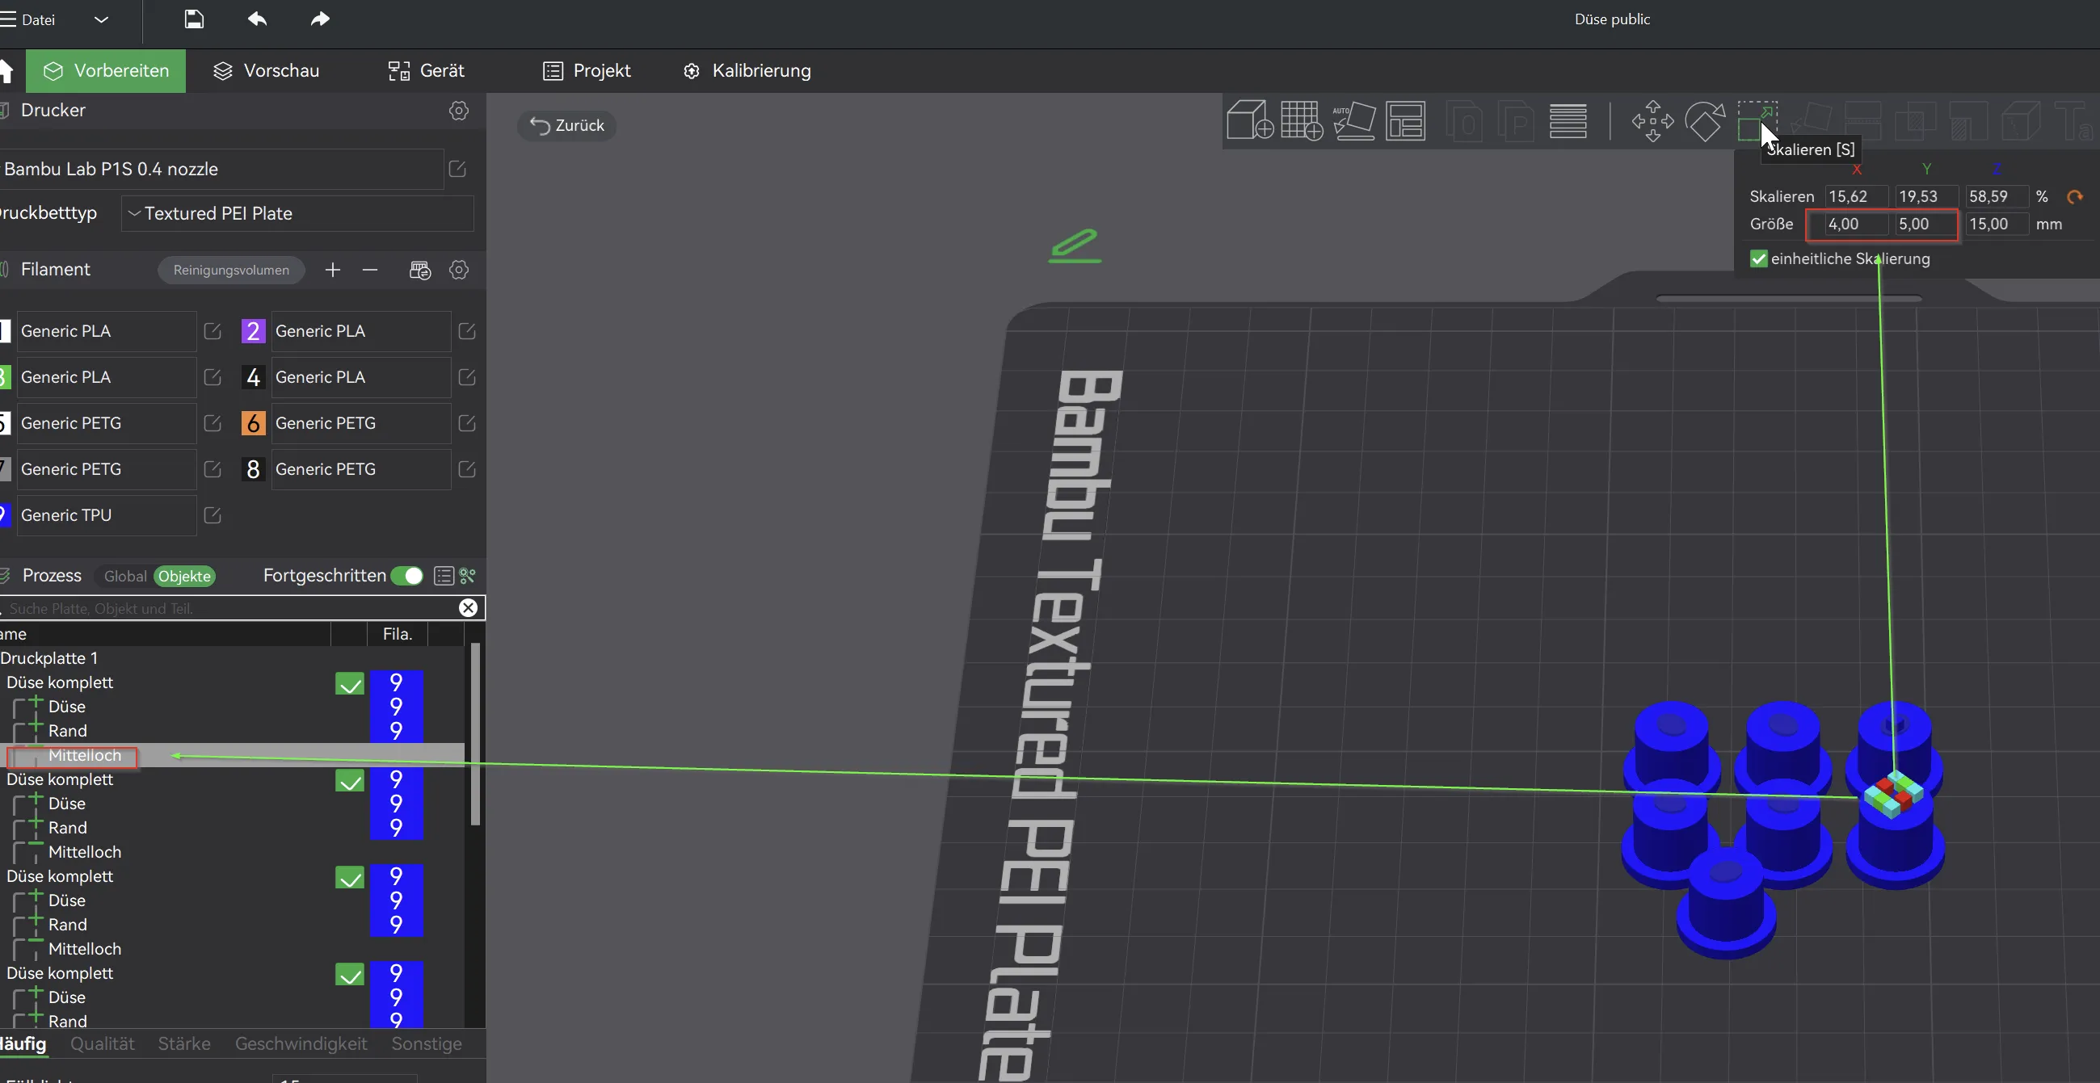
Task: Open the Datei menu
Action: tap(29, 19)
